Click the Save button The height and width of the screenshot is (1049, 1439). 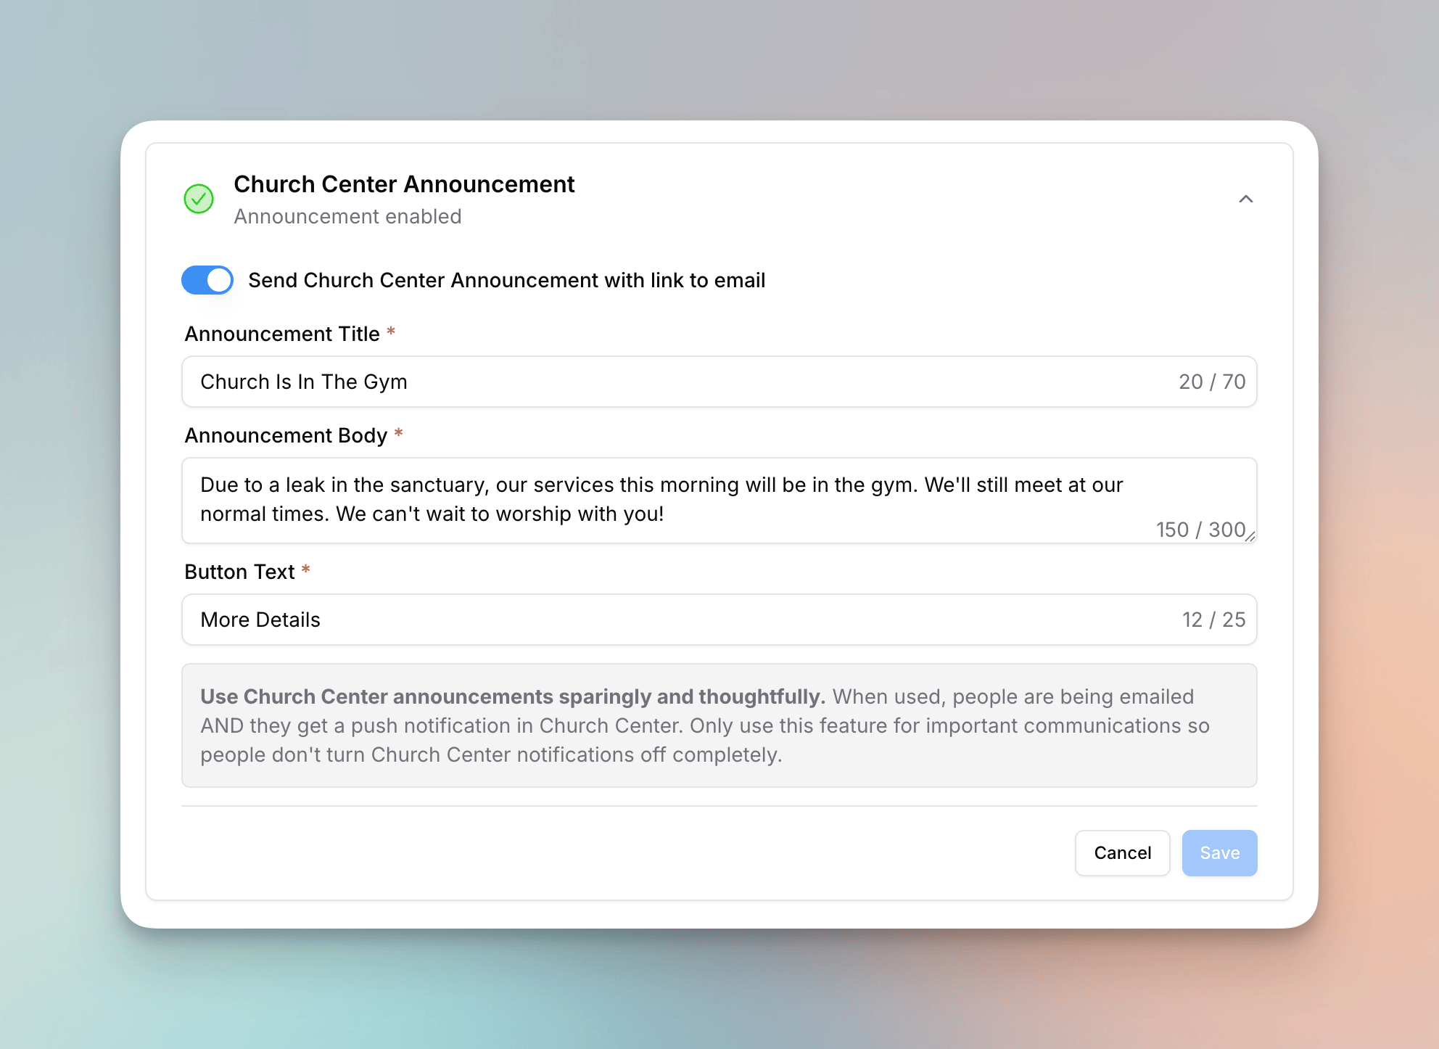1219,853
